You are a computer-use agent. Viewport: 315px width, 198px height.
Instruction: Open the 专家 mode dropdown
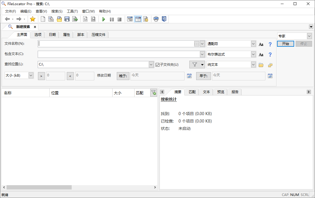[x=309, y=36]
